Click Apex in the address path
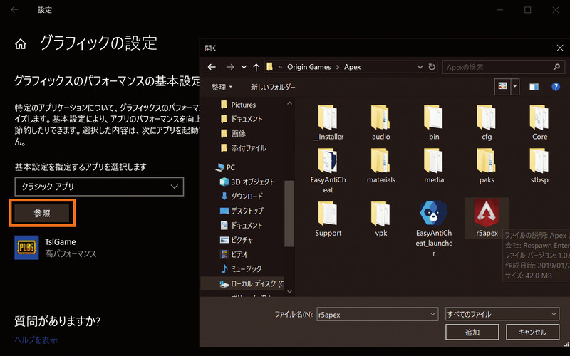The height and width of the screenshot is (356, 570). pos(352,67)
